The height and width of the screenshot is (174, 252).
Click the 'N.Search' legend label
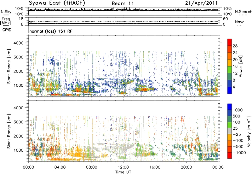243,12
